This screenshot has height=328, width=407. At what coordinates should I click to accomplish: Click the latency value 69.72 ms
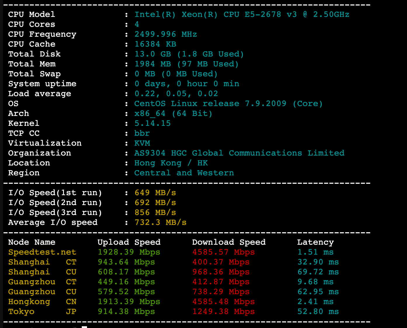coord(318,272)
